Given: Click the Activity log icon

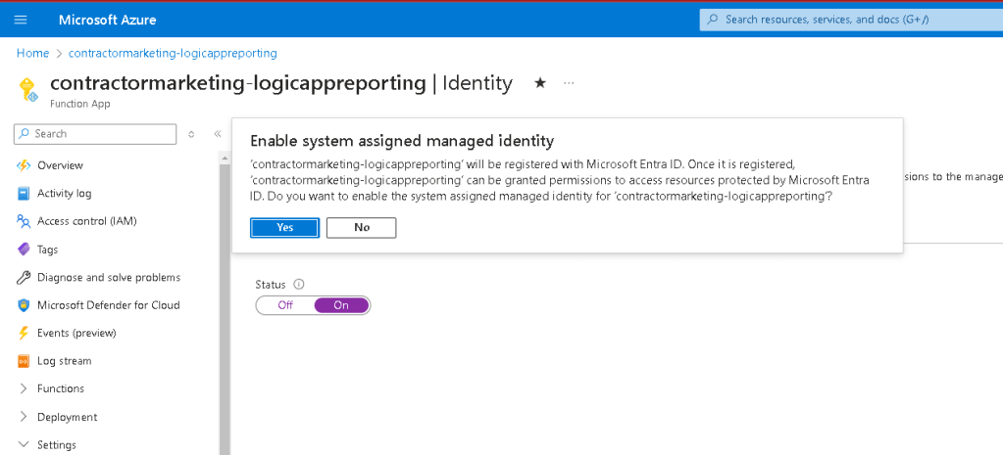Looking at the screenshot, I should pyautogui.click(x=24, y=194).
